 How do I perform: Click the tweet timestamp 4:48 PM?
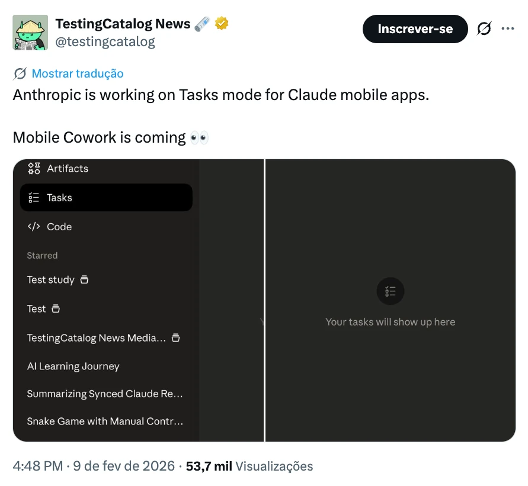point(37,466)
